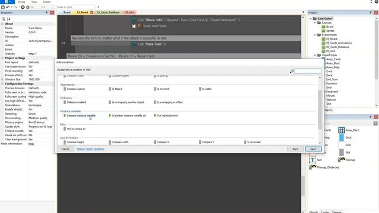Image resolution: width=379 pixels, height=213 pixels.
Task: Click the search field in Add condition dialog
Action: click(308, 71)
